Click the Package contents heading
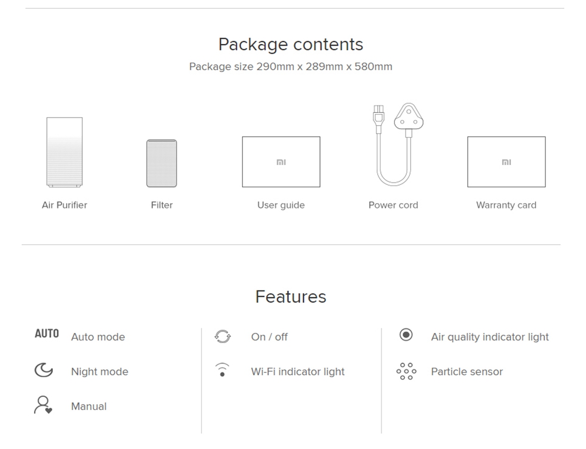This screenshot has width=586, height=449. click(x=291, y=44)
